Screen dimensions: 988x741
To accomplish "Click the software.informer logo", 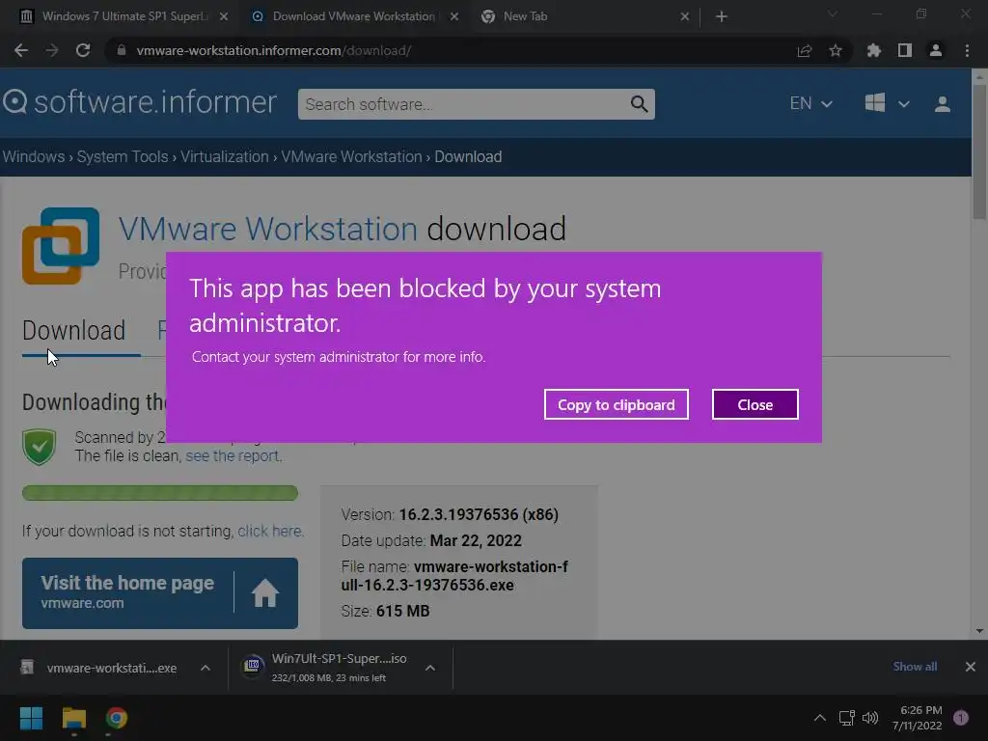I will pyautogui.click(x=140, y=102).
